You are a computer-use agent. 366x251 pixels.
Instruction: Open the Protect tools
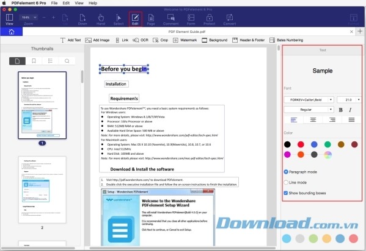coord(210,19)
